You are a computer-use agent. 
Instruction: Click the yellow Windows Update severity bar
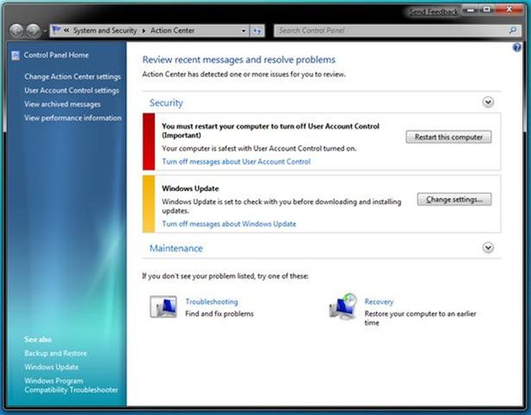click(149, 204)
